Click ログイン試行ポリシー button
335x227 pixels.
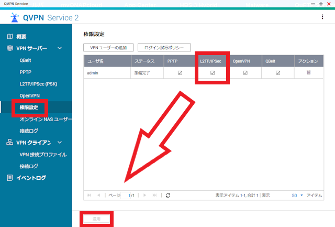[164, 48]
